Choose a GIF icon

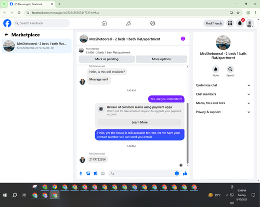[x=103, y=173]
